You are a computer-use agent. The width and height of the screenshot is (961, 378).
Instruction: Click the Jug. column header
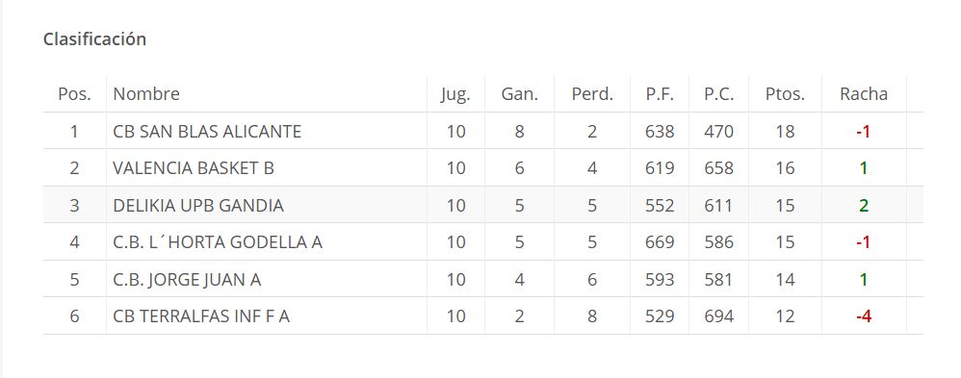(455, 93)
